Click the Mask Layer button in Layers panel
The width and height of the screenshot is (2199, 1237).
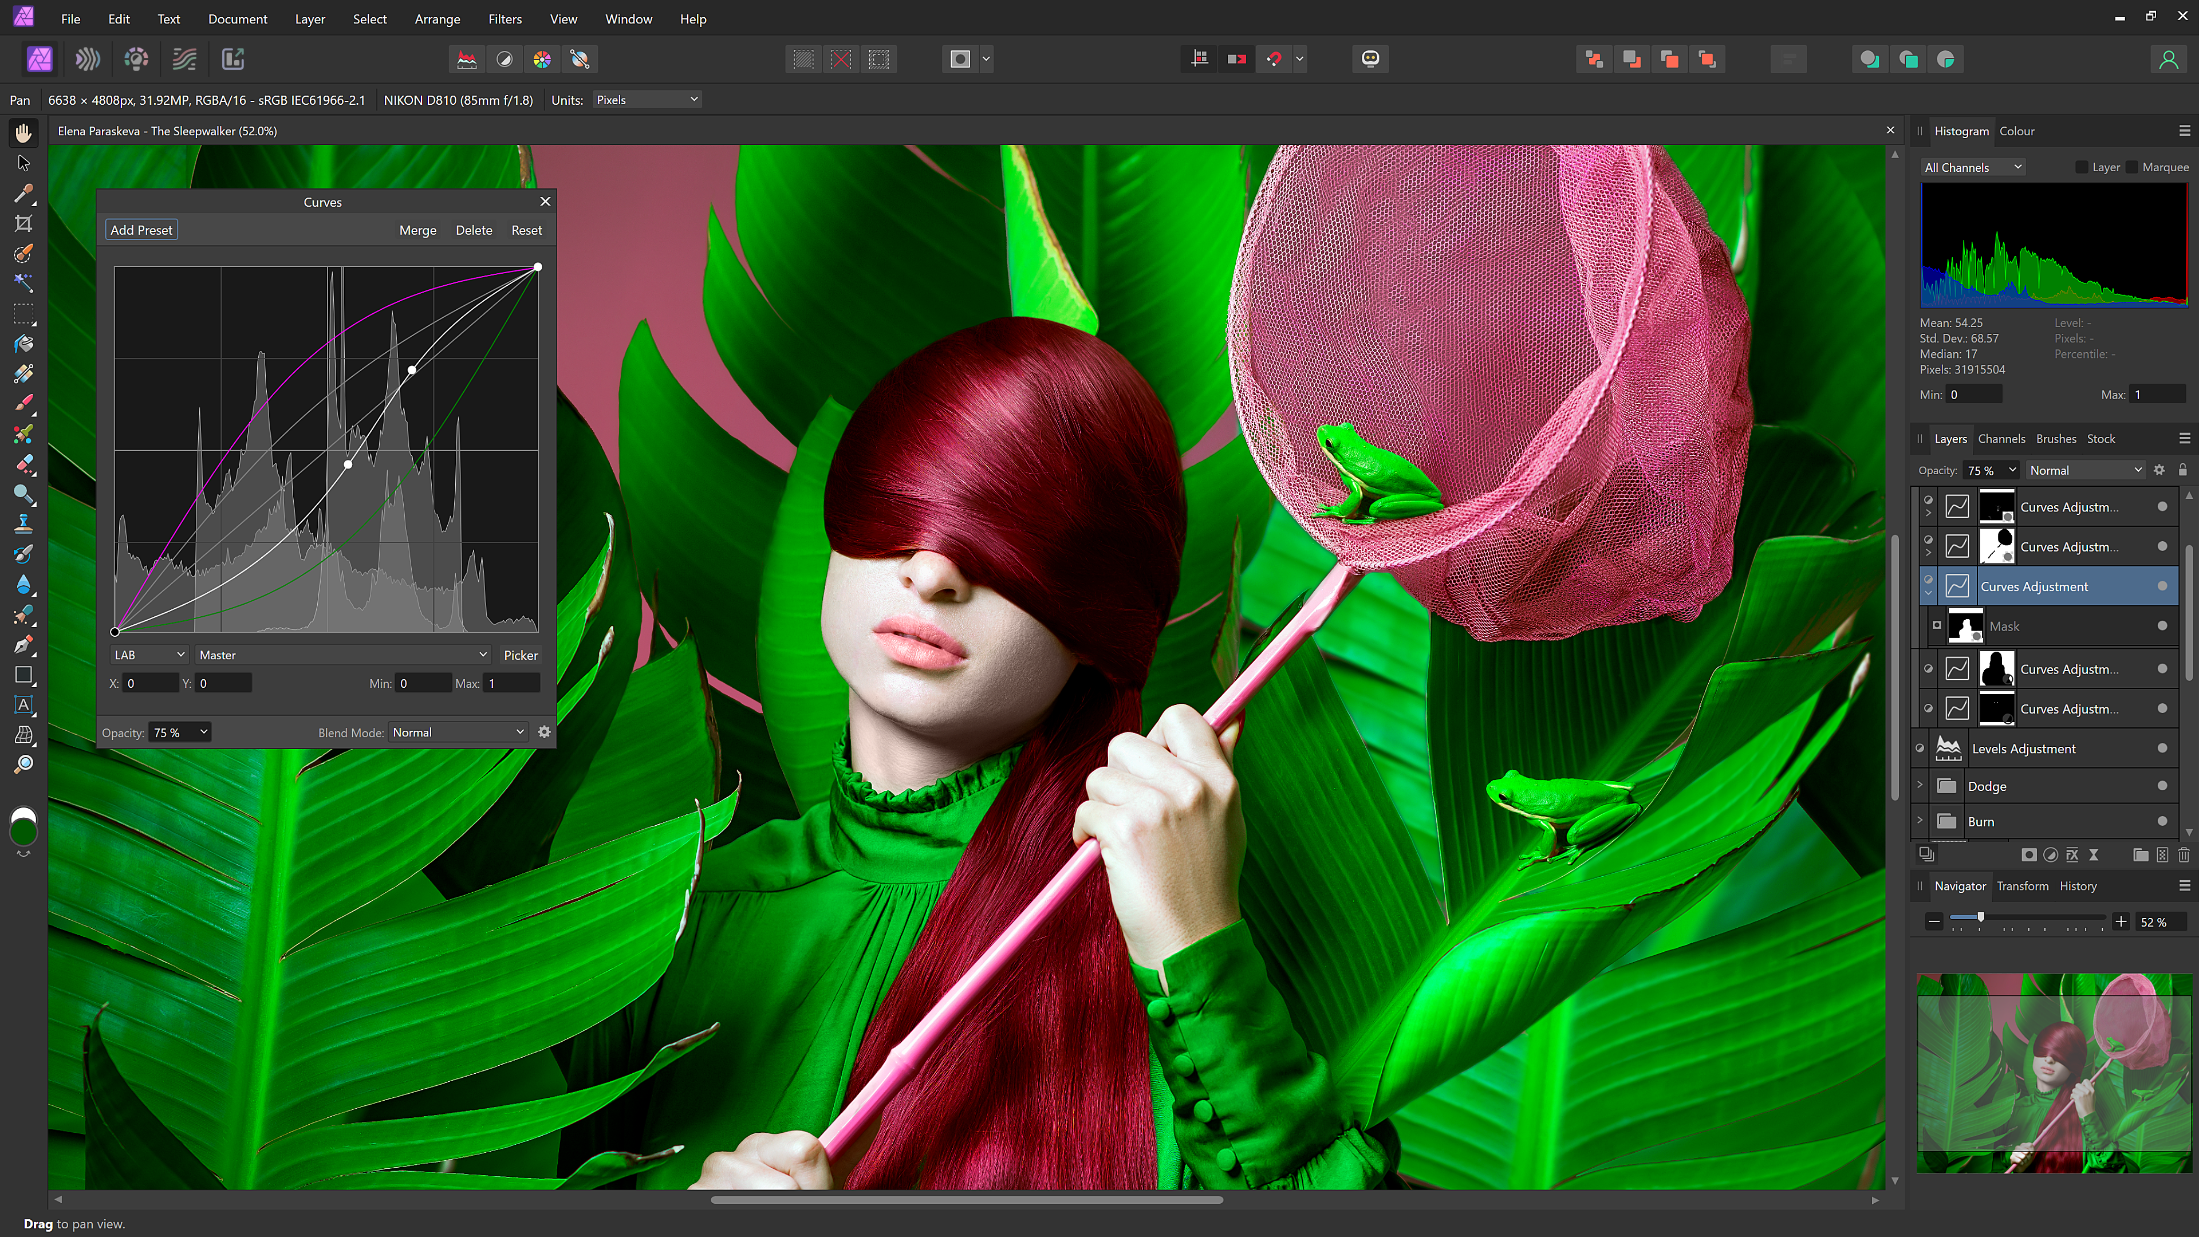pyautogui.click(x=2029, y=854)
